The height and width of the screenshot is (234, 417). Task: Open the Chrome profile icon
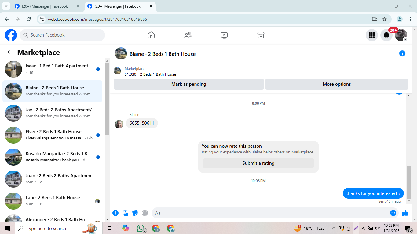400,19
